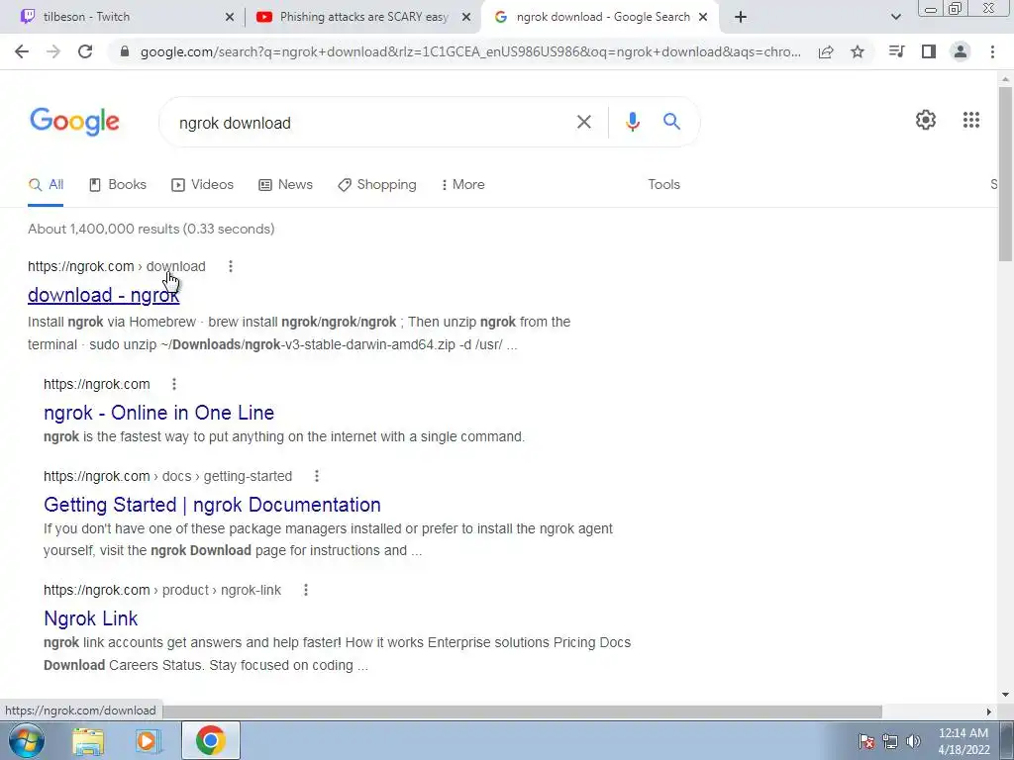1014x760 pixels.
Task: Submit search with the magnifier icon
Action: (x=671, y=121)
